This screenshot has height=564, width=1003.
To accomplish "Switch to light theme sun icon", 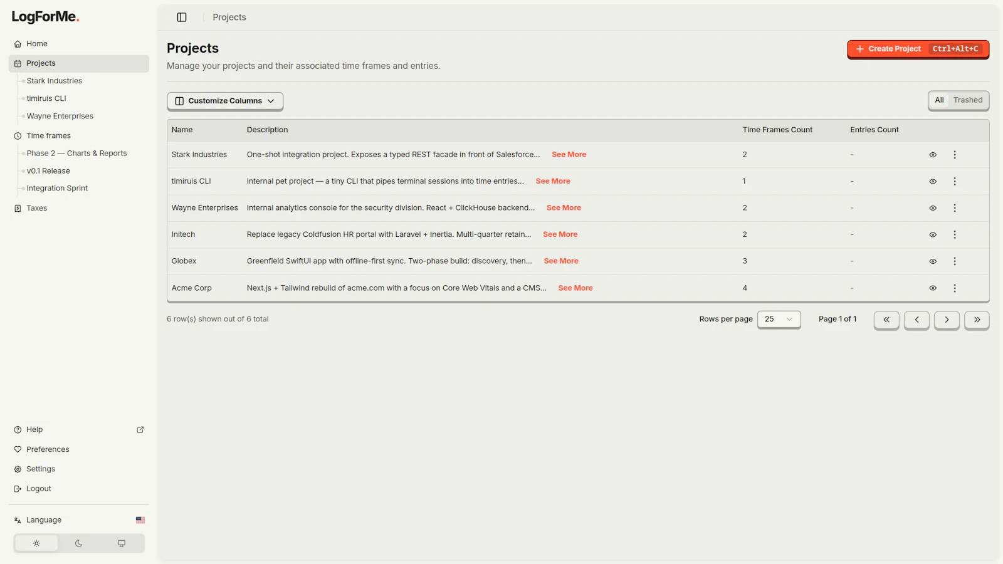I will click(x=36, y=543).
